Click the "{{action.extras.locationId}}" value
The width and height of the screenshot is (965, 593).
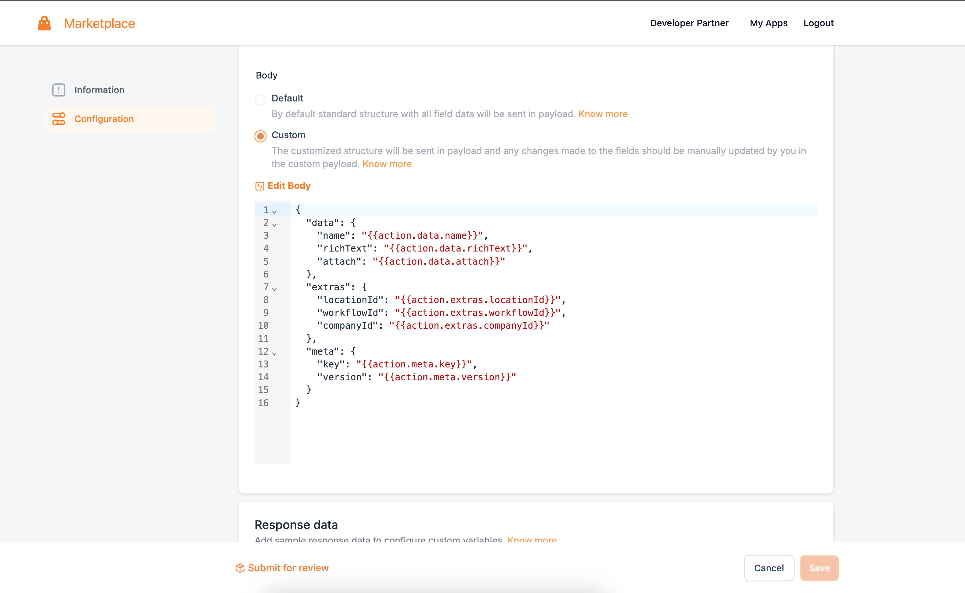click(x=477, y=300)
